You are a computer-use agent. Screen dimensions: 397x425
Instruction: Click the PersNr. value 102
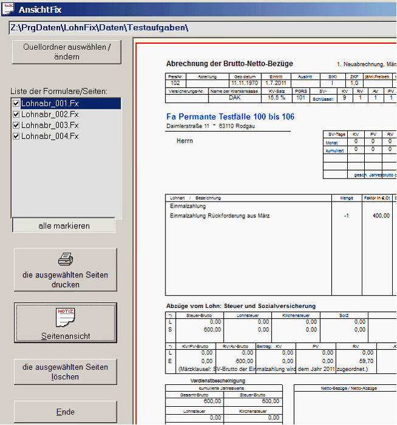point(175,83)
